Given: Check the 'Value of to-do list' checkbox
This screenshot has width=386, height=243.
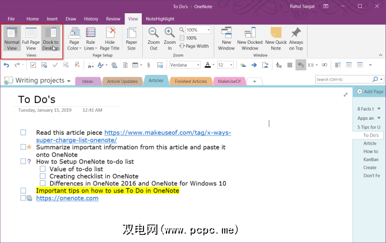Looking at the screenshot, I should 43,169.
